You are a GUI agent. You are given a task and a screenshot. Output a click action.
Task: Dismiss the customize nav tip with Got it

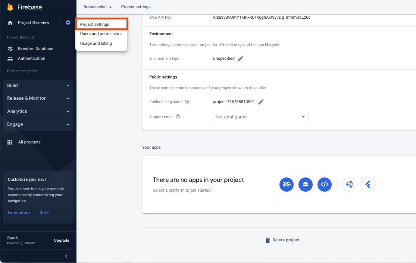pyautogui.click(x=44, y=213)
